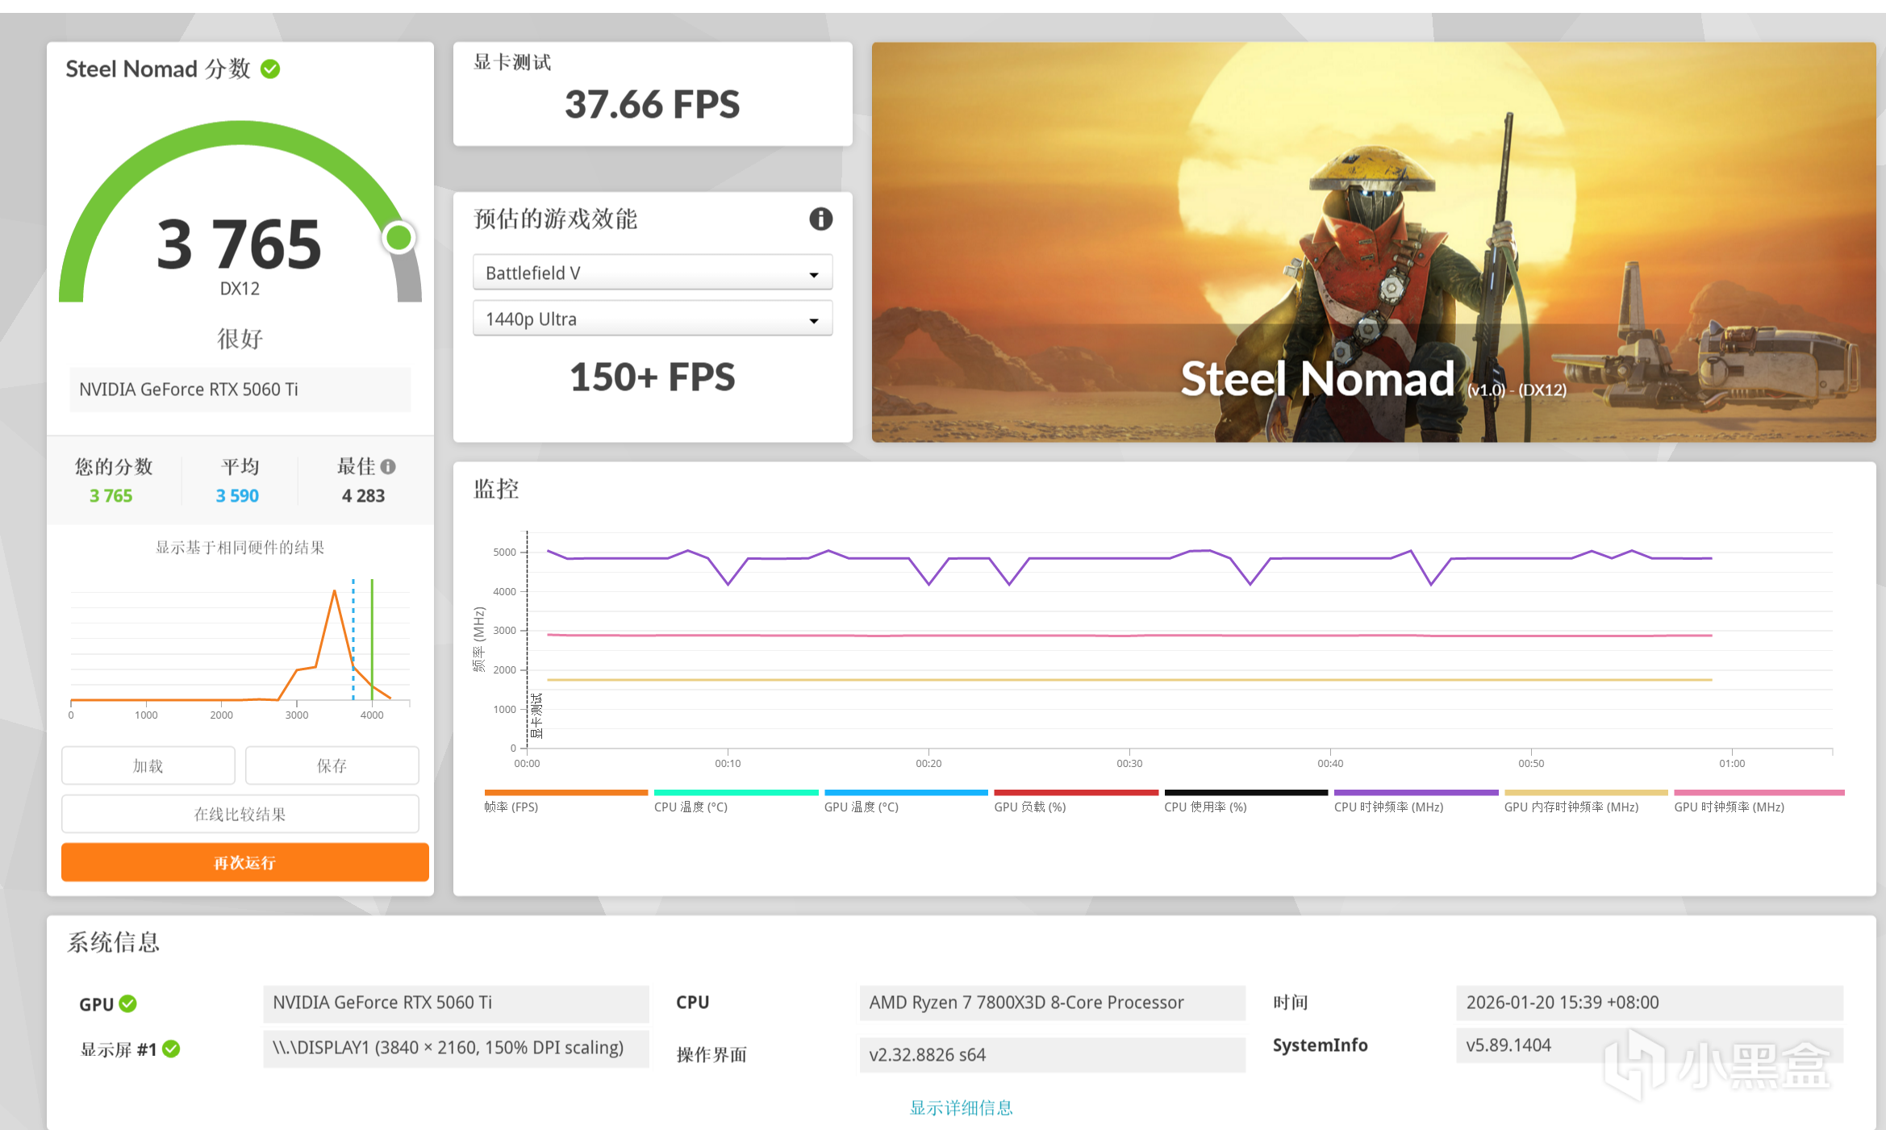The image size is (1886, 1130).
Task: Click the 保存 (Save) button
Action: (x=332, y=765)
